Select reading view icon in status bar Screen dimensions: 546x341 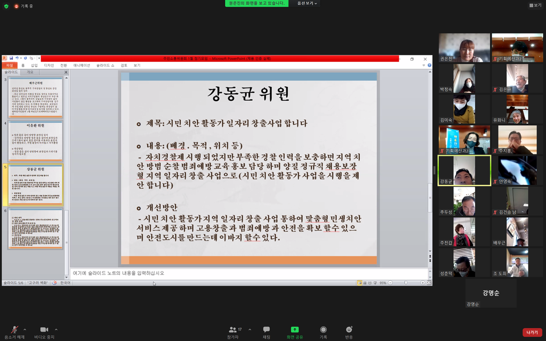coord(370,283)
